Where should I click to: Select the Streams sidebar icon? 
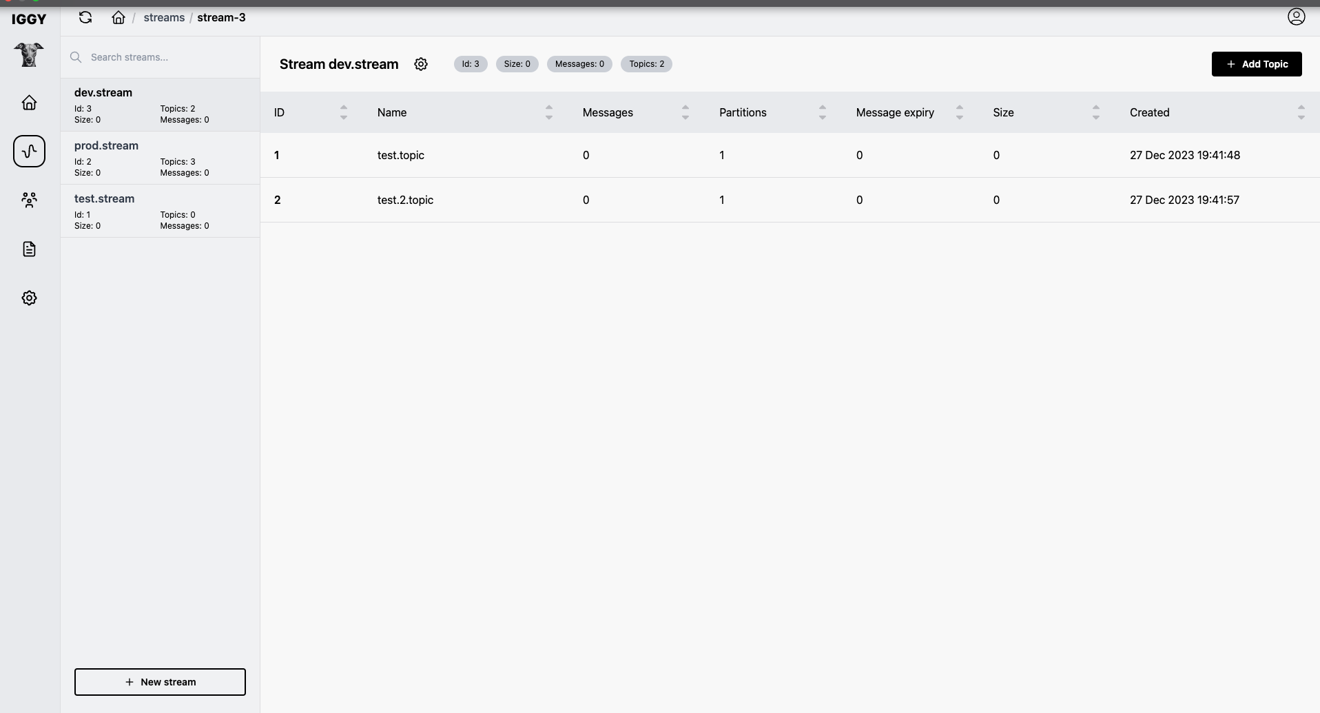29,151
